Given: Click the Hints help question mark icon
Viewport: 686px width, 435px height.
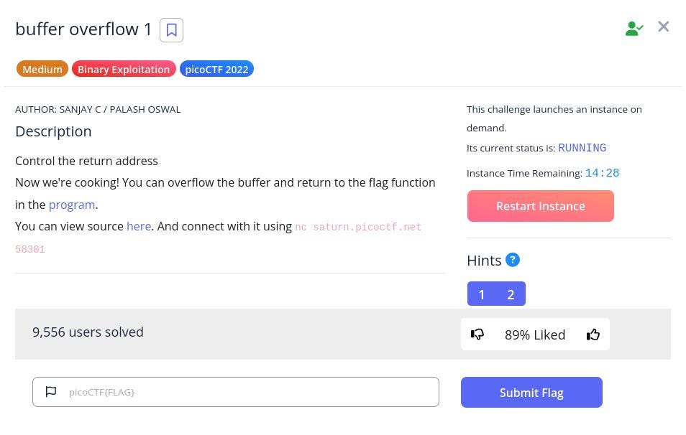Looking at the screenshot, I should pyautogui.click(x=512, y=260).
